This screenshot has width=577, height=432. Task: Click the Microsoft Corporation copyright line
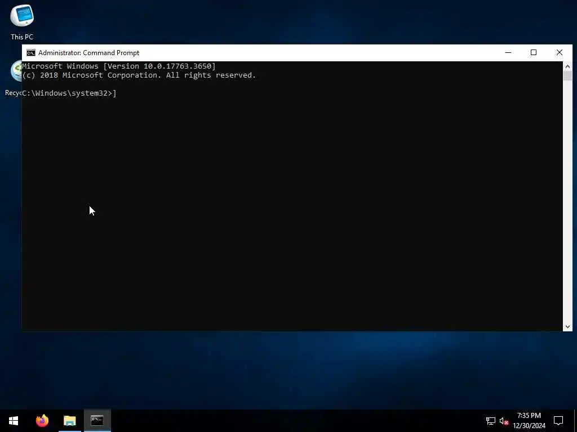coord(139,75)
